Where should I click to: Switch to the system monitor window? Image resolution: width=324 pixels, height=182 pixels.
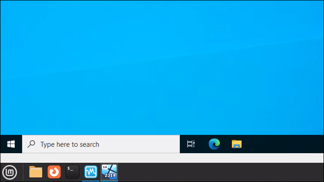(91, 172)
